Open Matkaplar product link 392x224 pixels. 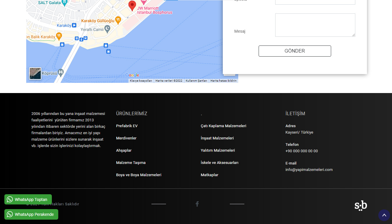click(x=209, y=175)
